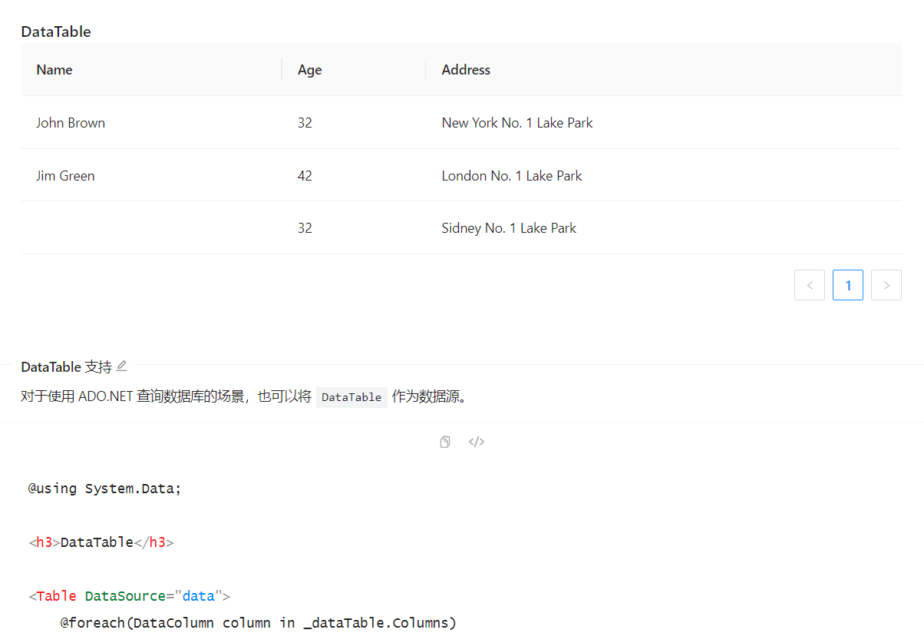This screenshot has width=924, height=633.
Task: Click age 32 in John Brown row
Action: point(354,123)
